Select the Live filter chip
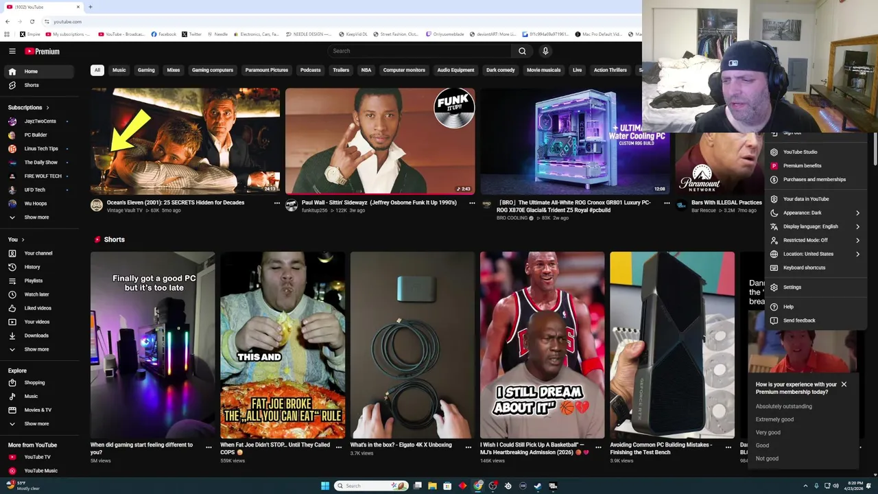This screenshot has height=494, width=878. point(577,70)
